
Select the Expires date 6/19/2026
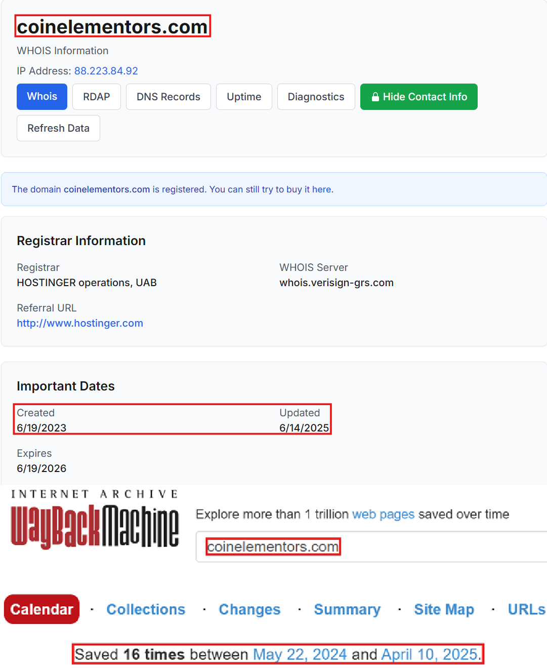pyautogui.click(x=41, y=468)
